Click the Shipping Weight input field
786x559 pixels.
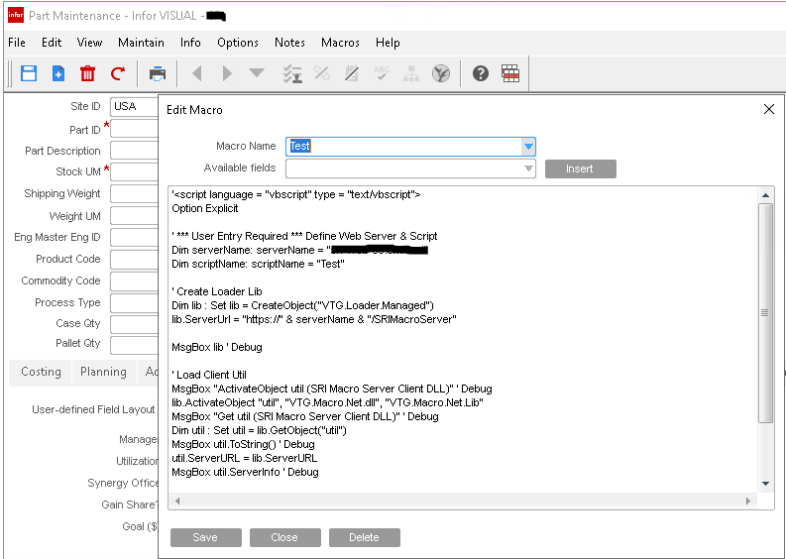coord(135,193)
